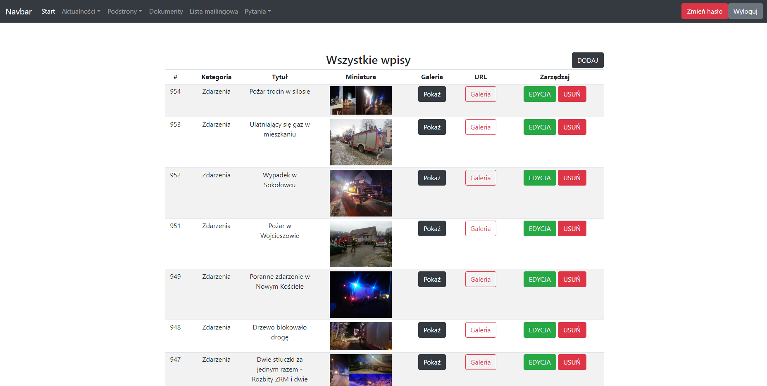Screen dimensions: 767x386
Task: Delete entry 951 with USUŃ
Action: pos(572,228)
